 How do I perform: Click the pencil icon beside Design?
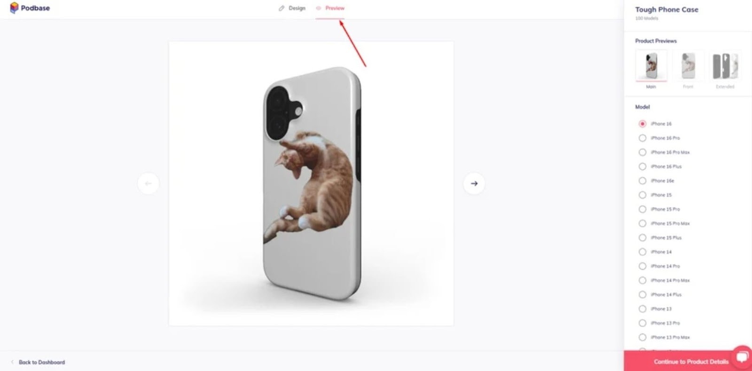[282, 8]
